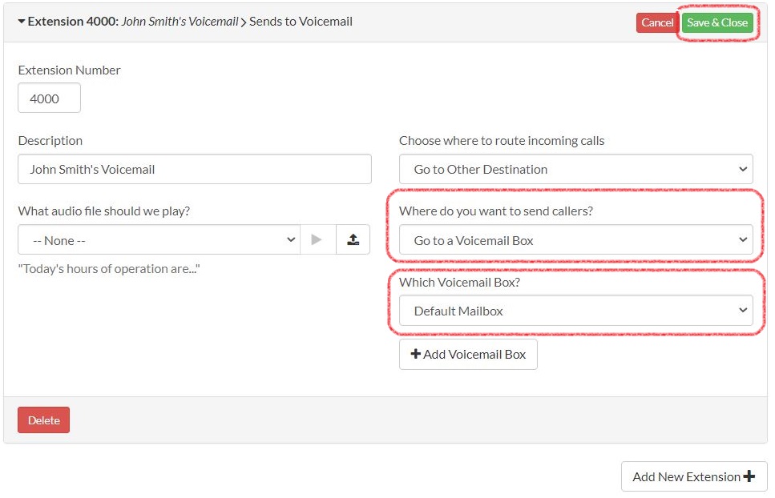
Task: Select the Extension Number input field
Action: click(49, 98)
